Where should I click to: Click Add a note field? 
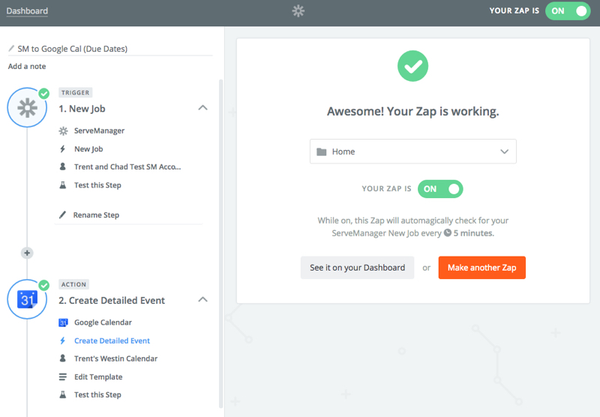[x=27, y=67]
